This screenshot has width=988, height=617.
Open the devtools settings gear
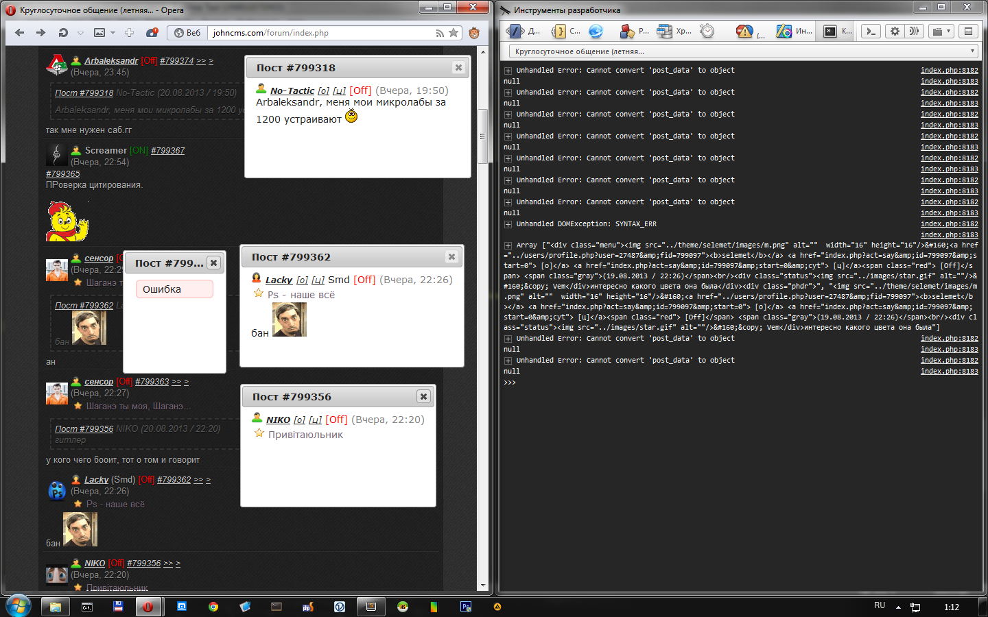point(895,31)
